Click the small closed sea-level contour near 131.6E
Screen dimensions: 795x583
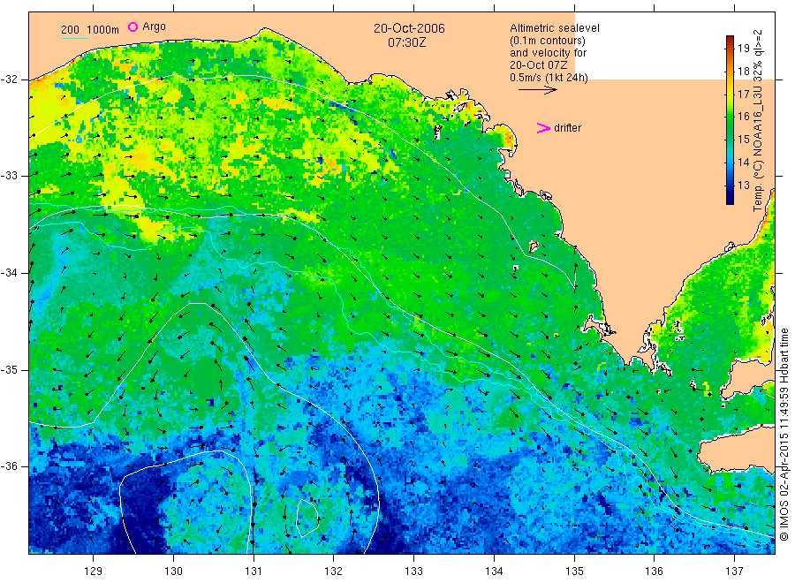tap(307, 518)
